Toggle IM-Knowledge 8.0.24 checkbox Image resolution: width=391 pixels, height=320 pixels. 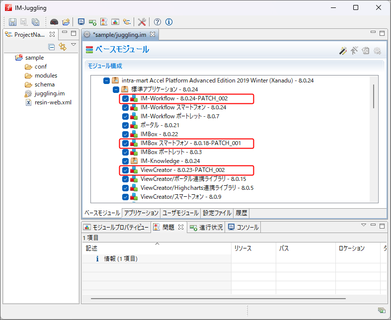click(x=125, y=161)
